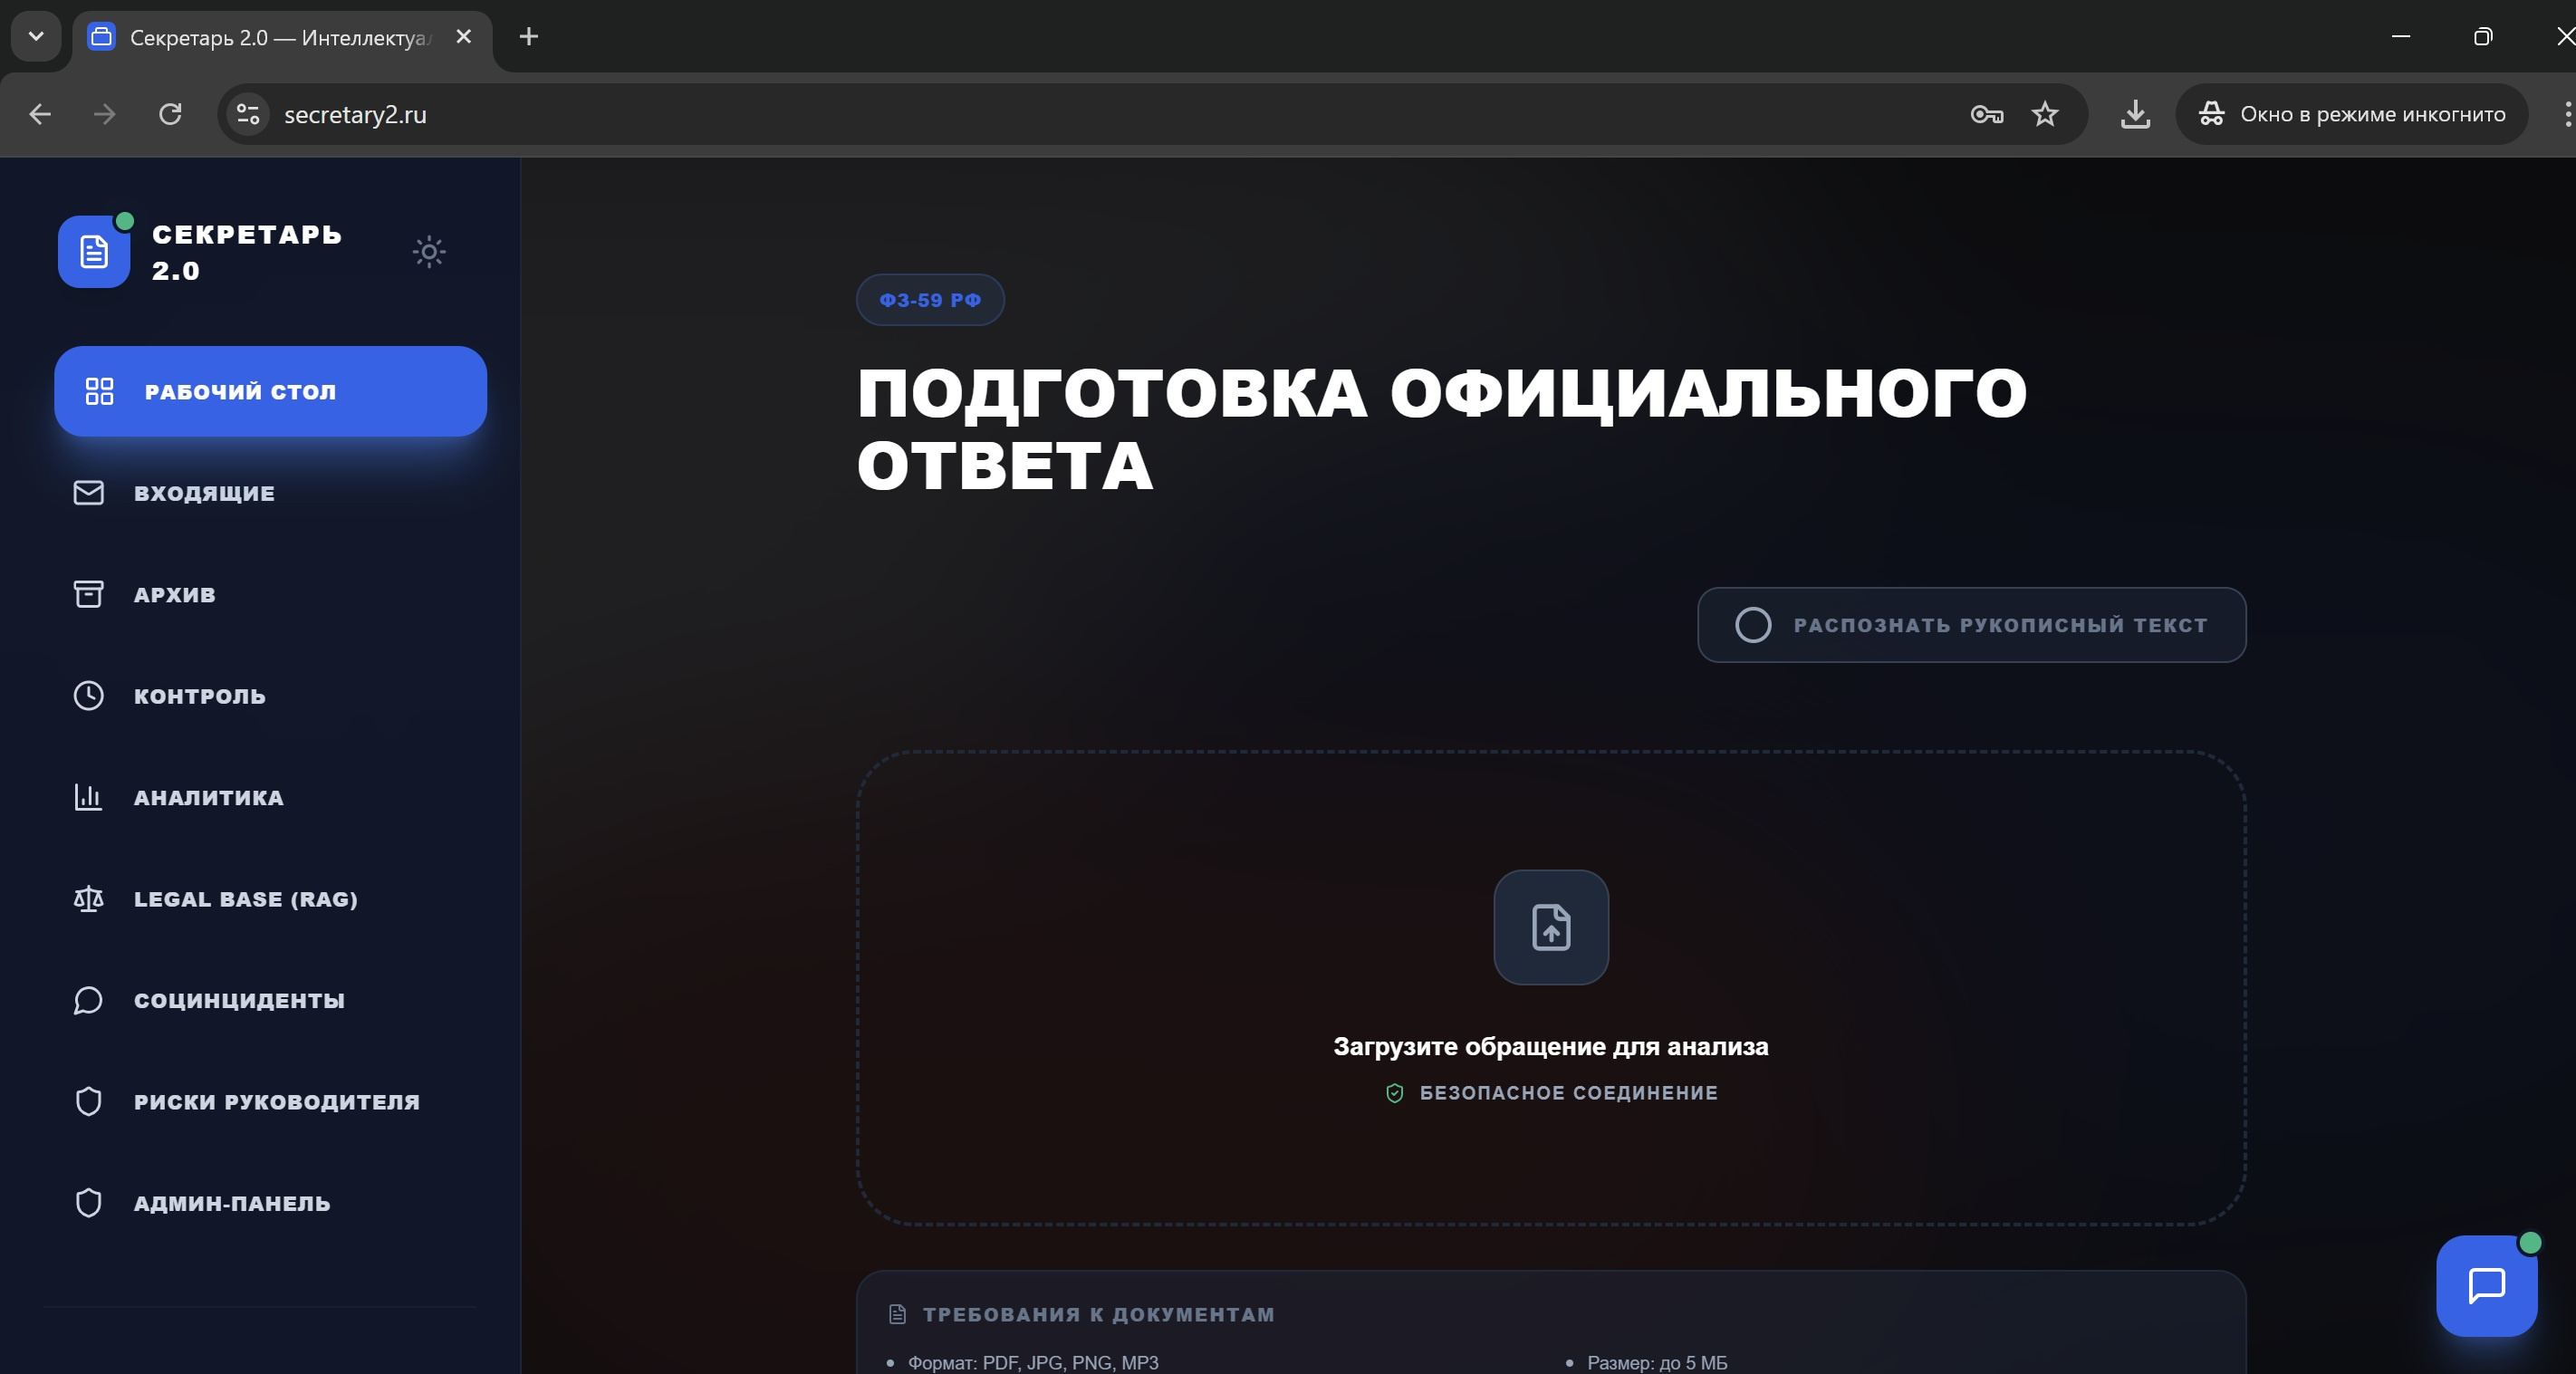Open Chrome three-dot menu

(x=2566, y=114)
